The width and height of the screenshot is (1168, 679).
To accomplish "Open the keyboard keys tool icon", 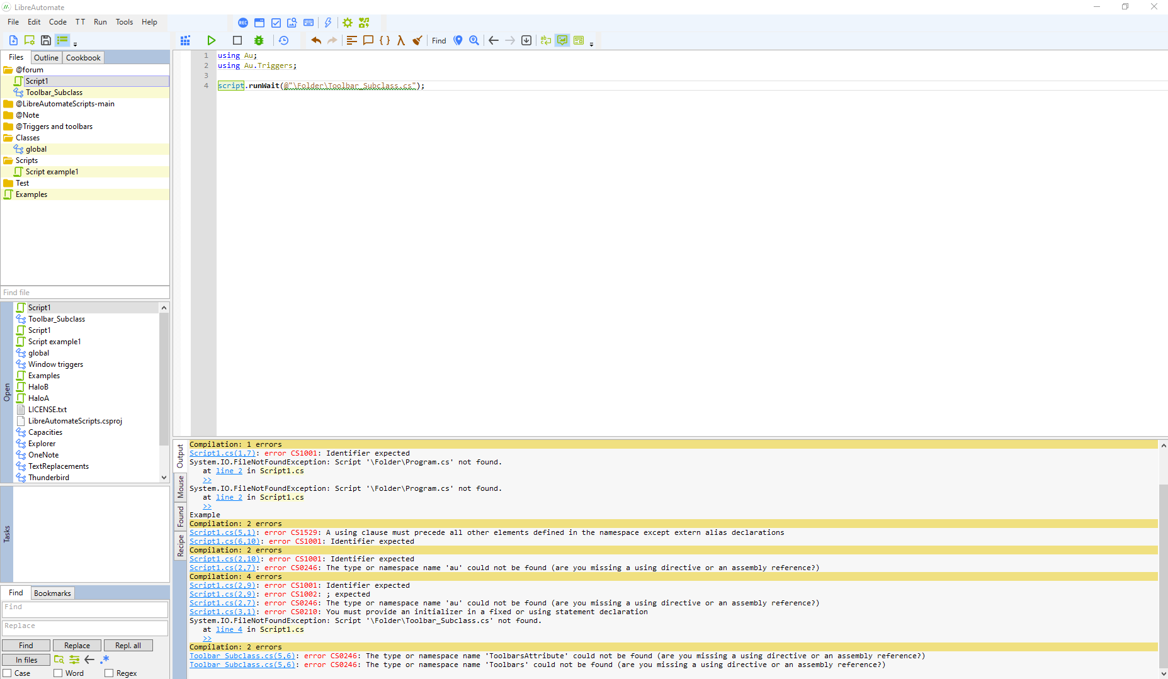I will click(309, 23).
